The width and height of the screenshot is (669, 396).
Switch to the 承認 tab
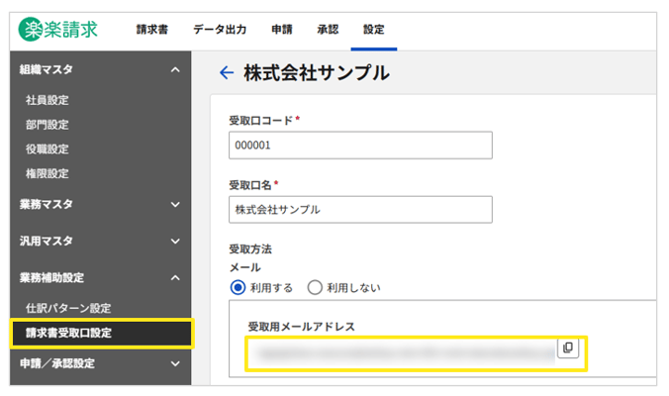328,30
